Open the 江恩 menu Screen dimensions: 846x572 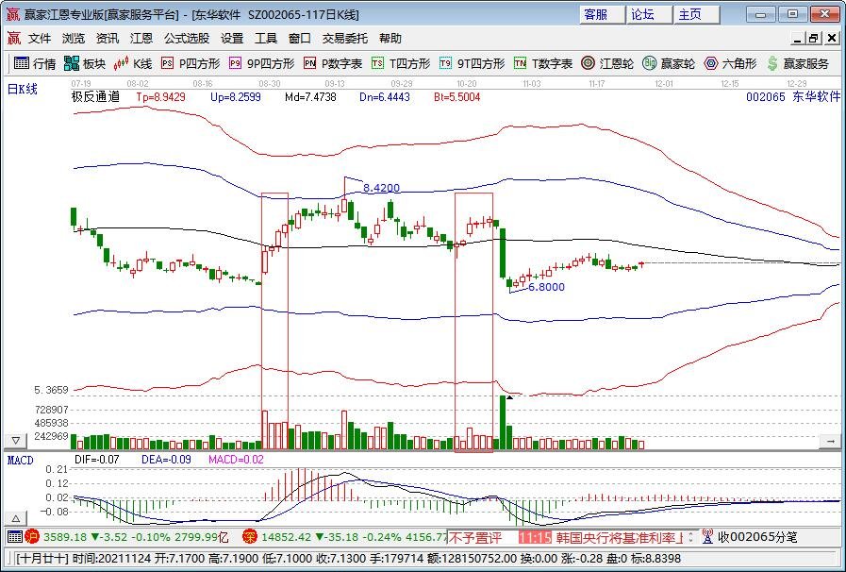[141, 39]
